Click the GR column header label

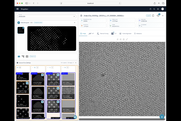click(x=17, y=67)
